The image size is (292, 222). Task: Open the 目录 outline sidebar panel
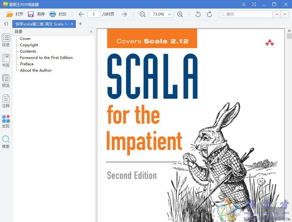tap(6, 40)
